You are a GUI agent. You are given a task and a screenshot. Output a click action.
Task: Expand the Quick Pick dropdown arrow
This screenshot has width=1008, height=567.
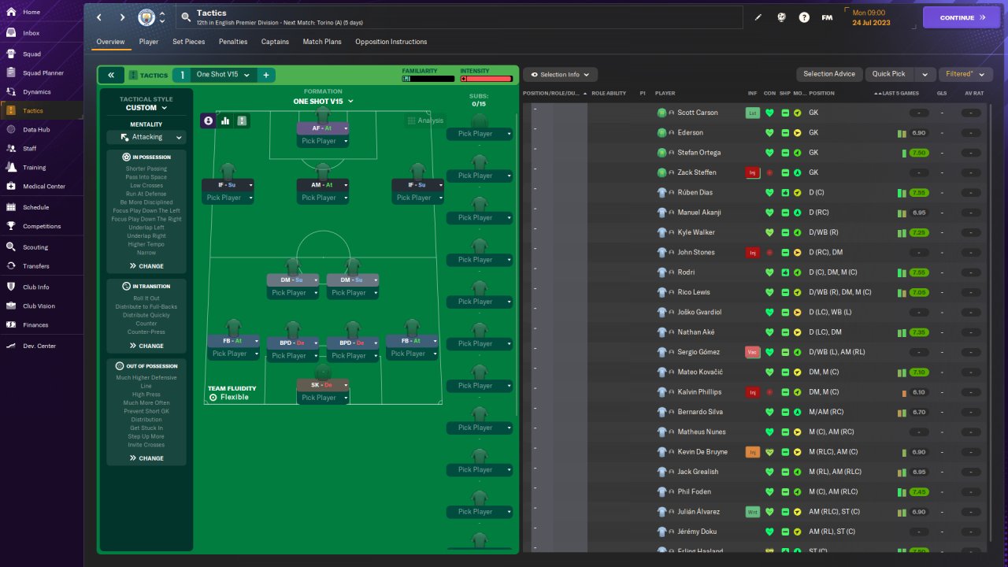pyautogui.click(x=925, y=74)
